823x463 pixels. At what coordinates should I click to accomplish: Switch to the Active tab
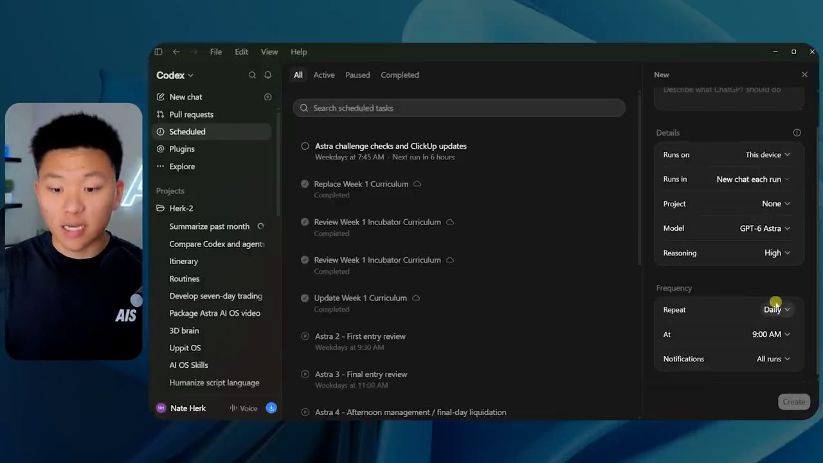click(x=324, y=75)
